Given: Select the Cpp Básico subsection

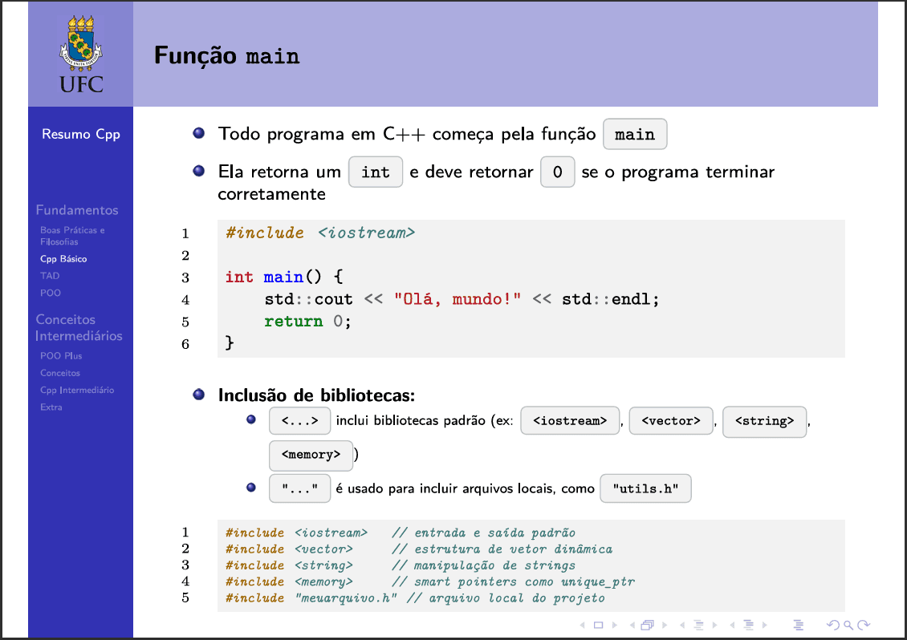Looking at the screenshot, I should pos(63,259).
